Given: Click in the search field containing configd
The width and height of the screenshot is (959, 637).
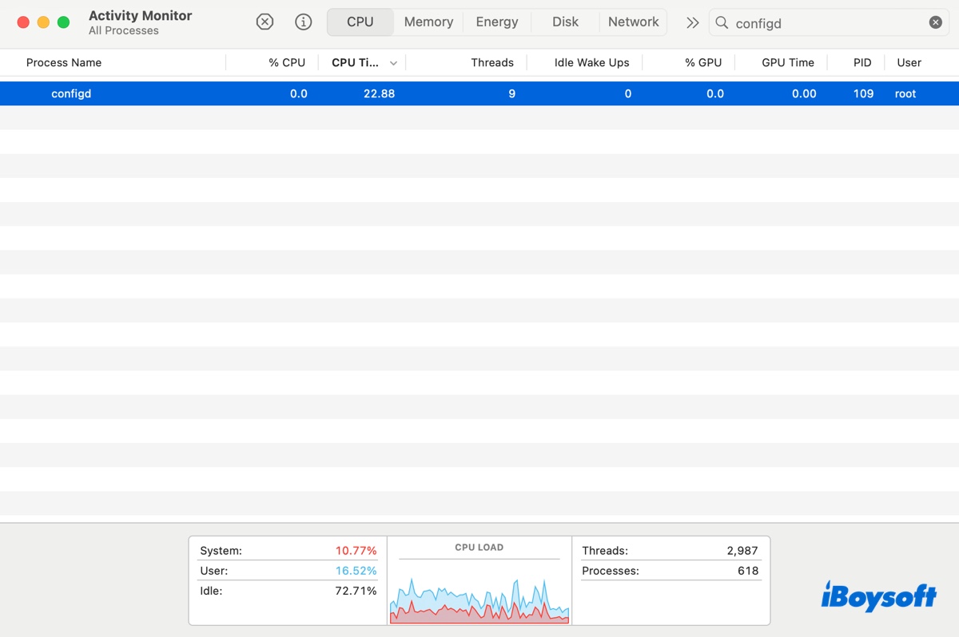Looking at the screenshot, I should point(829,23).
